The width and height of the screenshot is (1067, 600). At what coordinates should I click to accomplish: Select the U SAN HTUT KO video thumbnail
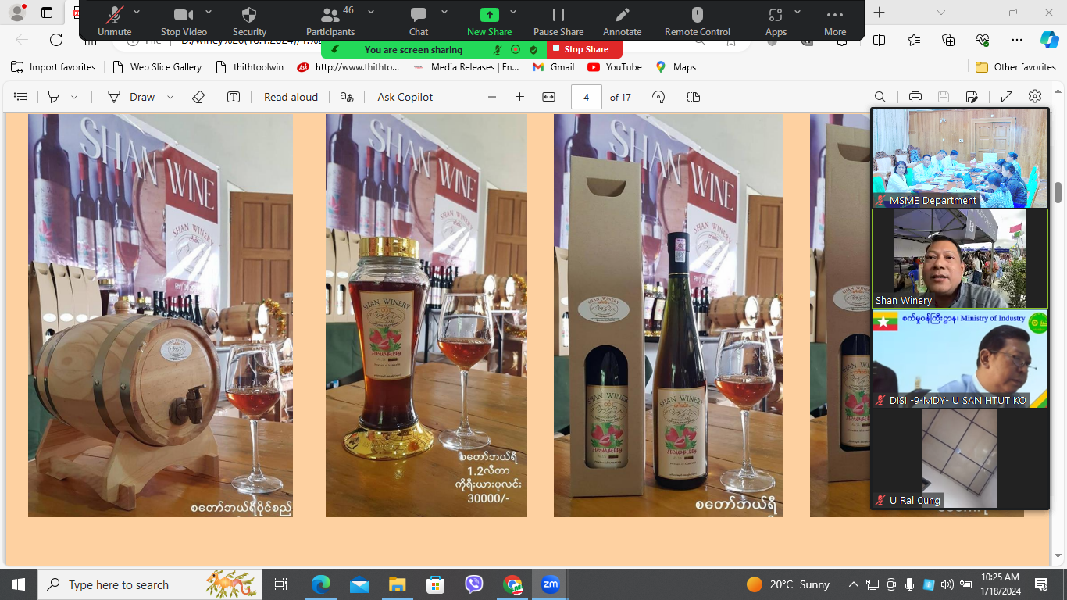coord(960,359)
